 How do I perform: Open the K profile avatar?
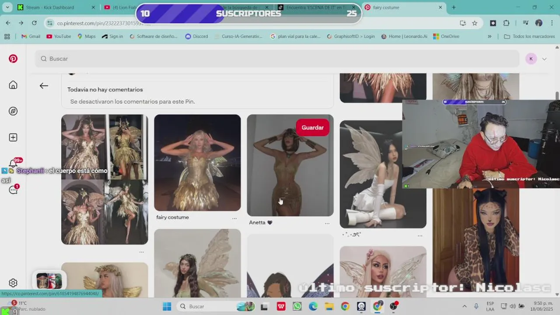(531, 59)
